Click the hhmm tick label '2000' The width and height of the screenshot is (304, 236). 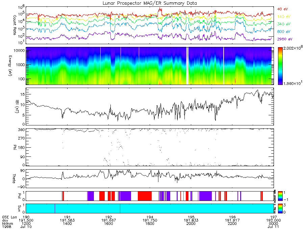click(191, 224)
